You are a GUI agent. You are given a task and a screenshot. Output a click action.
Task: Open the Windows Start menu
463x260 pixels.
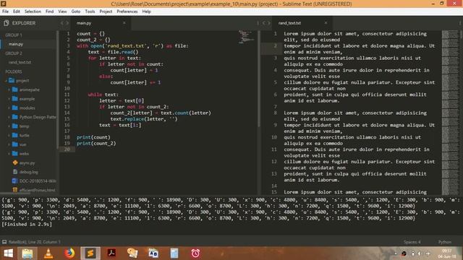pos(8,253)
